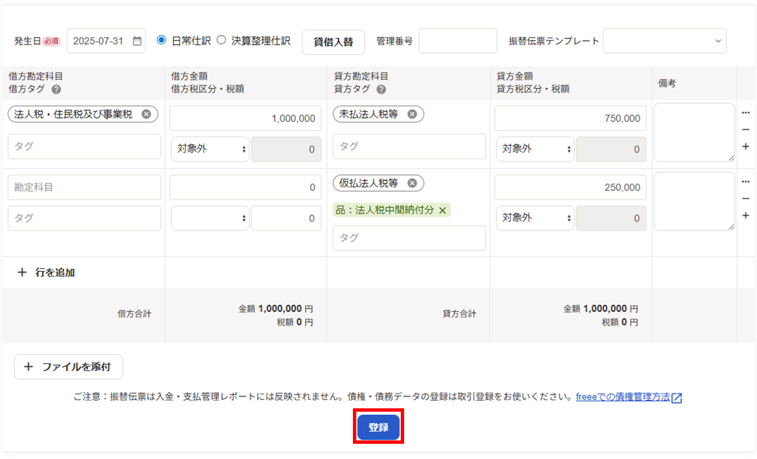Viewport: 757px width, 459px height.
Task: Clear the 仮払法人税等 credit account
Action: pyautogui.click(x=412, y=183)
